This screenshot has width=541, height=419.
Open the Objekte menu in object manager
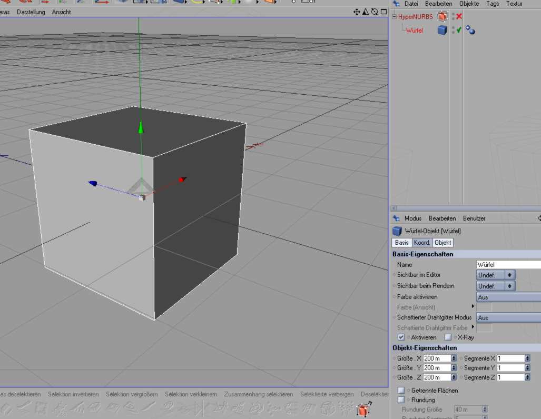point(469,4)
